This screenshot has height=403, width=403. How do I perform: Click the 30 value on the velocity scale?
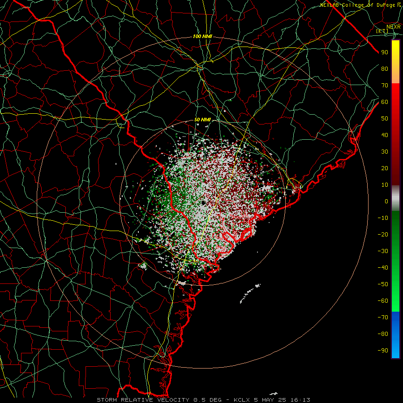tap(385, 152)
